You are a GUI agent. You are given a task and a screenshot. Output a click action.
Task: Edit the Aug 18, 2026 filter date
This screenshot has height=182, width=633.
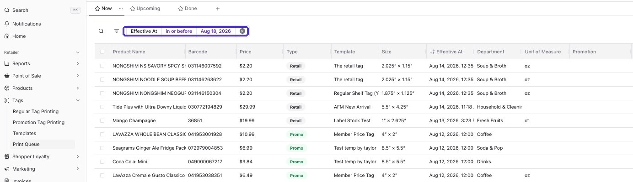[216, 31]
